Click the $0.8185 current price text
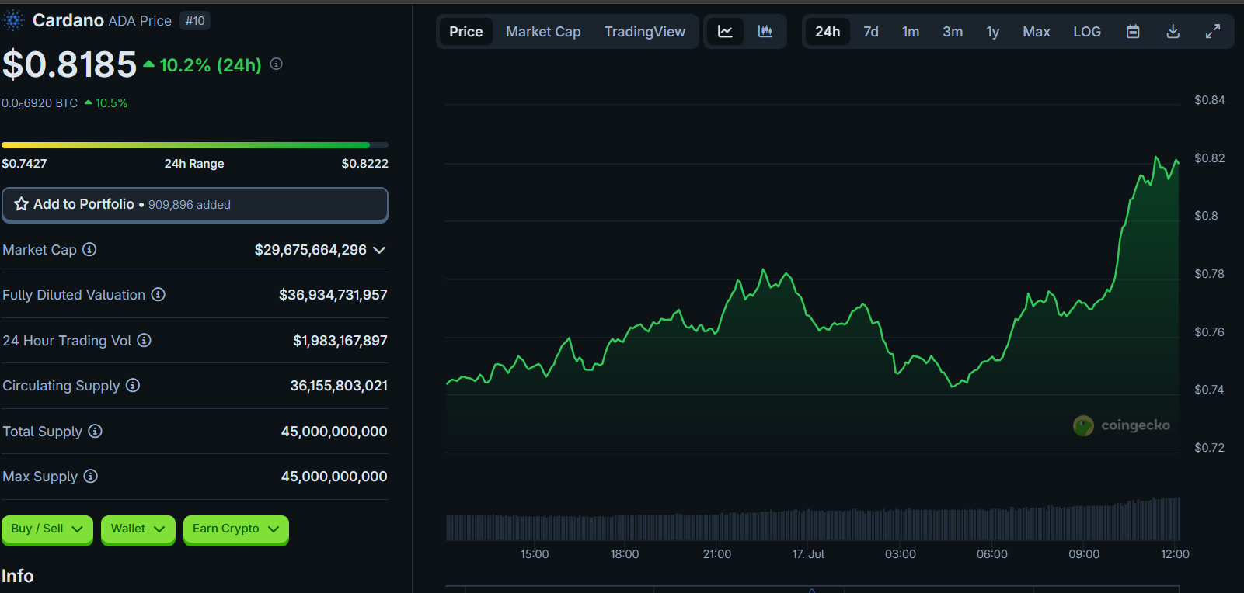This screenshot has height=593, width=1244. [x=69, y=64]
